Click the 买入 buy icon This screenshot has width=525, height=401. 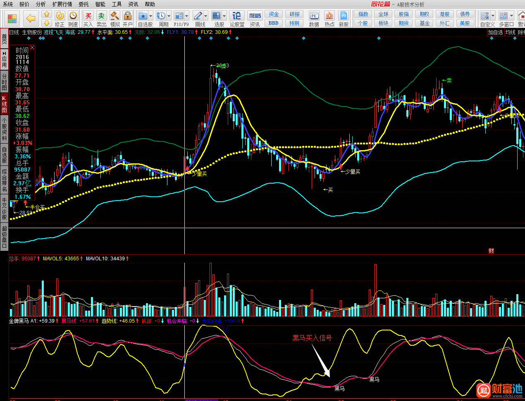(x=88, y=16)
